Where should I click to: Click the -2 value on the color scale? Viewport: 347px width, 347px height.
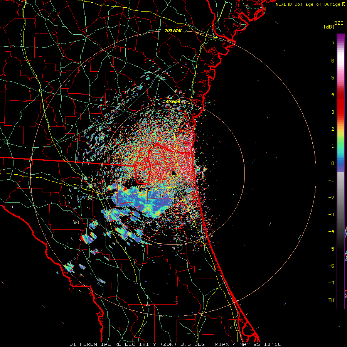pyautogui.click(x=331, y=198)
